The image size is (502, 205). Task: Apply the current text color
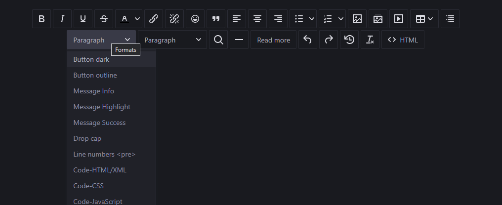coord(125,19)
